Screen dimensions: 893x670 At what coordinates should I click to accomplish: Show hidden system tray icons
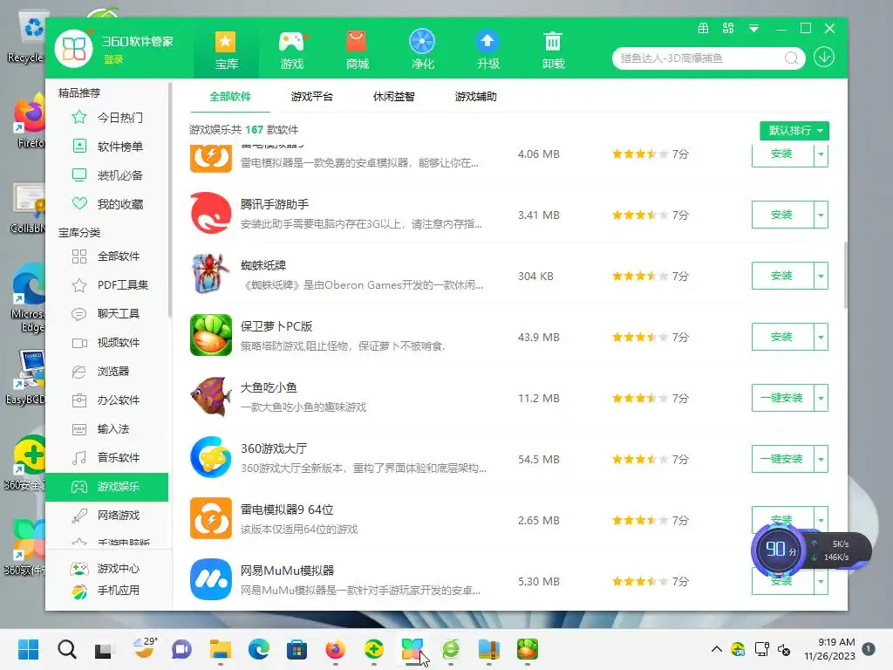tap(717, 649)
